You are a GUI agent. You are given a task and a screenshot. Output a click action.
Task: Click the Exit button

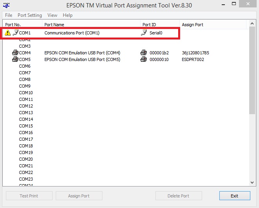point(235,195)
